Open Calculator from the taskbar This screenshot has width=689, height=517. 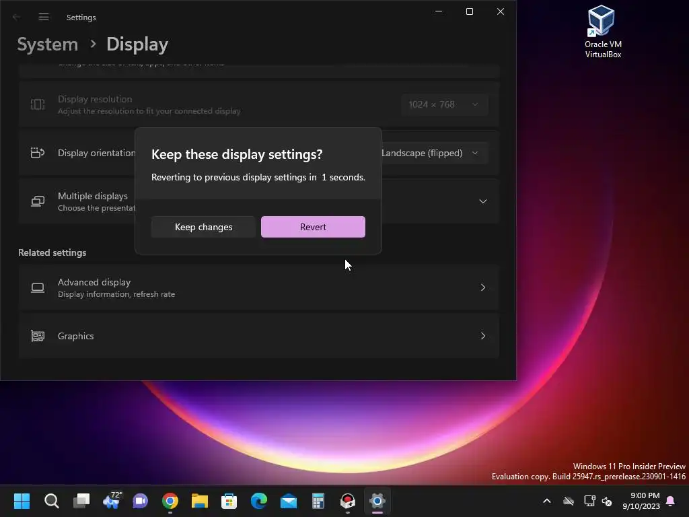[x=318, y=501]
